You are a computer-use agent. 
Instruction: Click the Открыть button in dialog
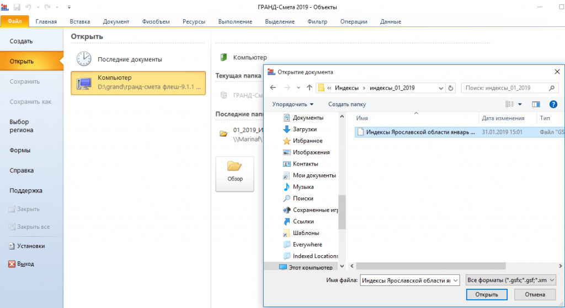pos(487,295)
